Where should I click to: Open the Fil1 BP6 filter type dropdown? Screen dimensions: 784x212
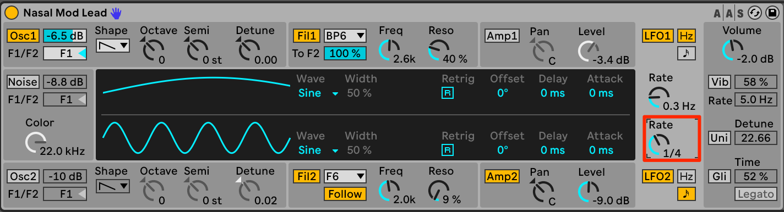[x=345, y=36]
